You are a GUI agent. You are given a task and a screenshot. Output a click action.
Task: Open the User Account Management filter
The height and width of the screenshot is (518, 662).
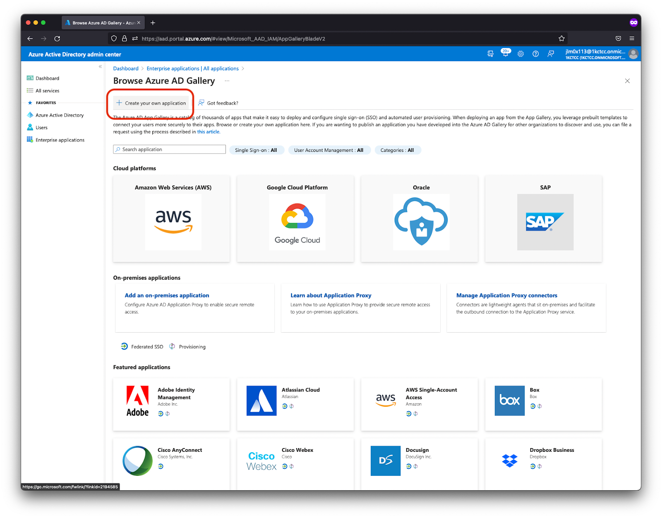point(329,150)
